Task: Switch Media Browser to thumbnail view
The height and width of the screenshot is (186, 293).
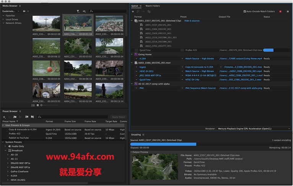Action: [x=37, y=105]
